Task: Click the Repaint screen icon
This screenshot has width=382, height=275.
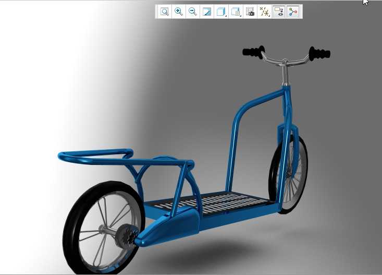Action: coord(207,11)
